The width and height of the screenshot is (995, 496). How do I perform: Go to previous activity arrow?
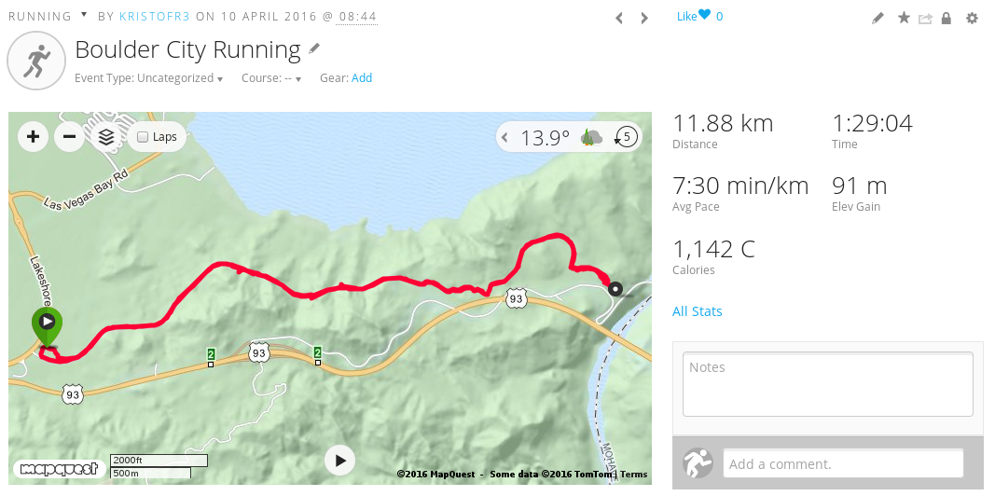(619, 18)
